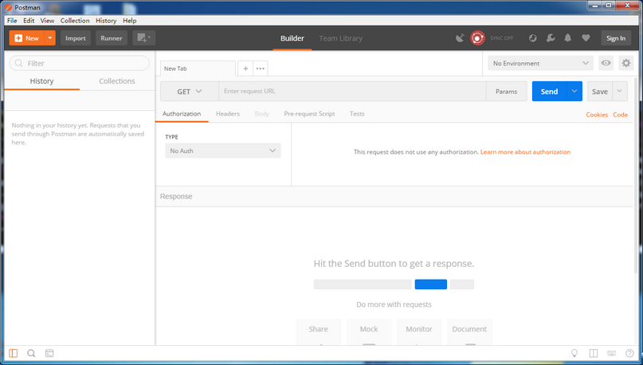
Task: Select the Tests tab
Action: click(357, 114)
